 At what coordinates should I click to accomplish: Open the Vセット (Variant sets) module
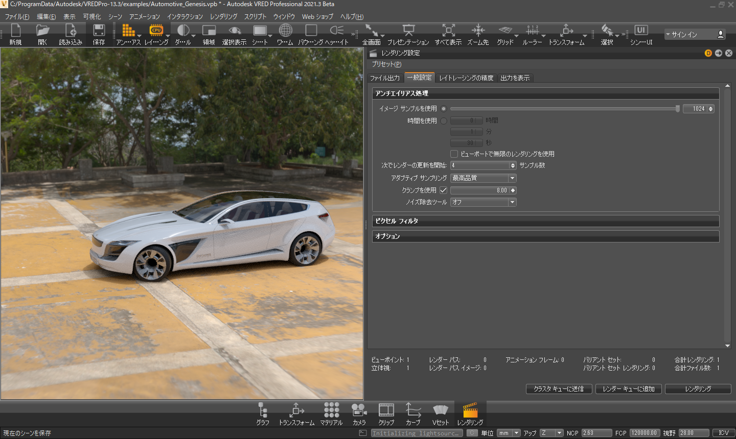440,410
